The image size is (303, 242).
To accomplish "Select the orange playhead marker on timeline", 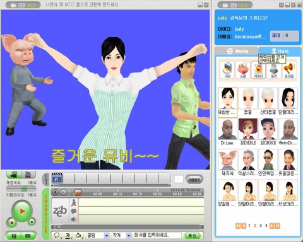I will click(78, 192).
